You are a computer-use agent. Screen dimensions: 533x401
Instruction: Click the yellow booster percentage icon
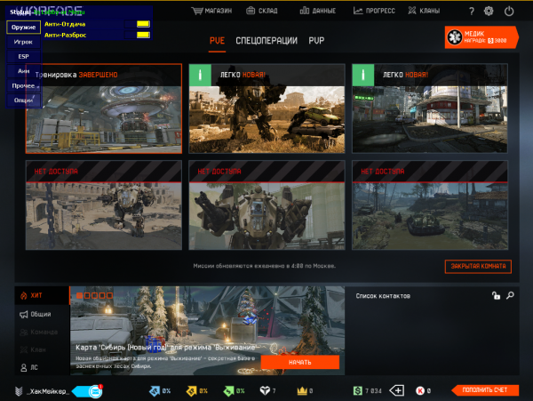(x=191, y=391)
